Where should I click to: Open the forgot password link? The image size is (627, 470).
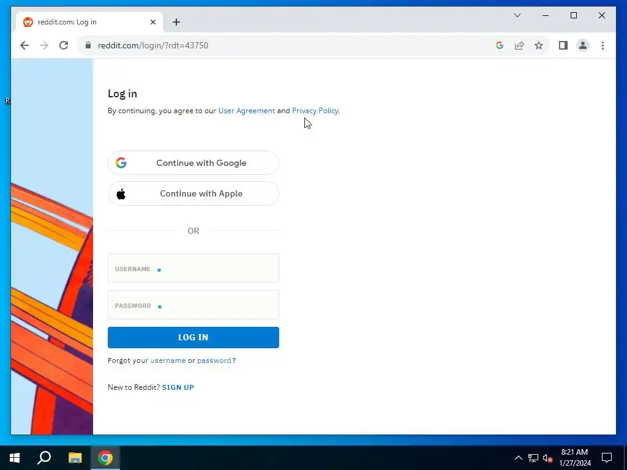[x=214, y=360]
